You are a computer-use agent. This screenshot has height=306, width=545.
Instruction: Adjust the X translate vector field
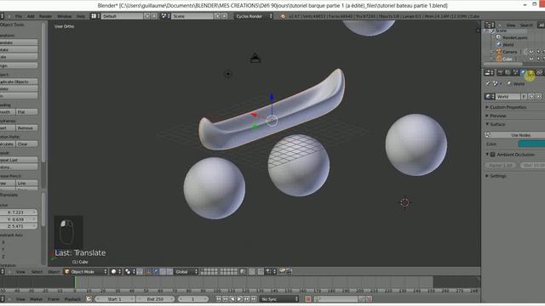tap(19, 212)
